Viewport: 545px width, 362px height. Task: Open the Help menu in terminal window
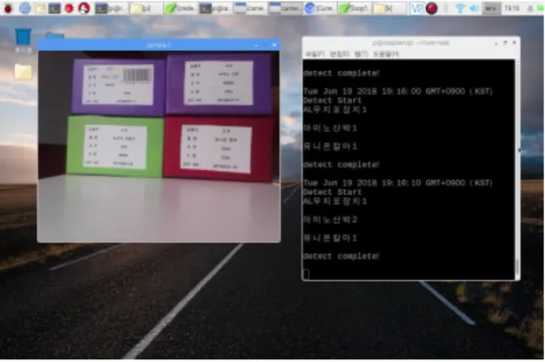coord(386,54)
